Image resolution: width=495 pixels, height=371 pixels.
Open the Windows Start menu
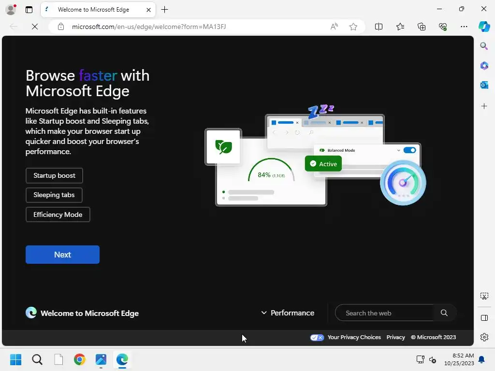point(15,359)
